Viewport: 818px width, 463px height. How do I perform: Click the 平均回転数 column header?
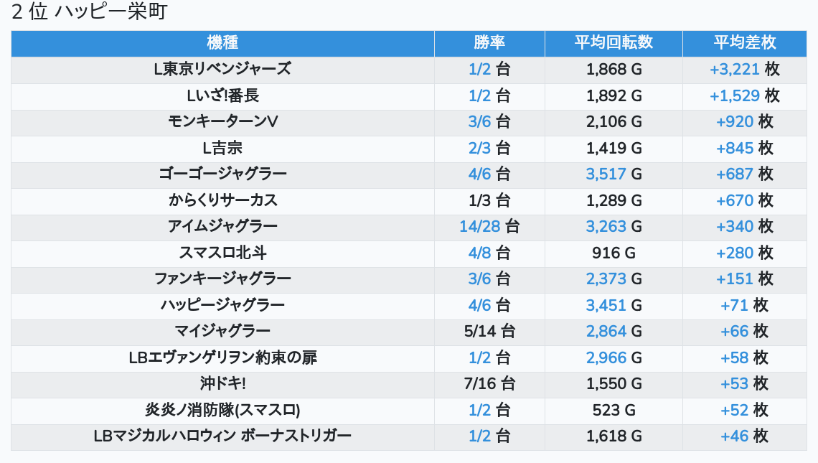point(613,43)
